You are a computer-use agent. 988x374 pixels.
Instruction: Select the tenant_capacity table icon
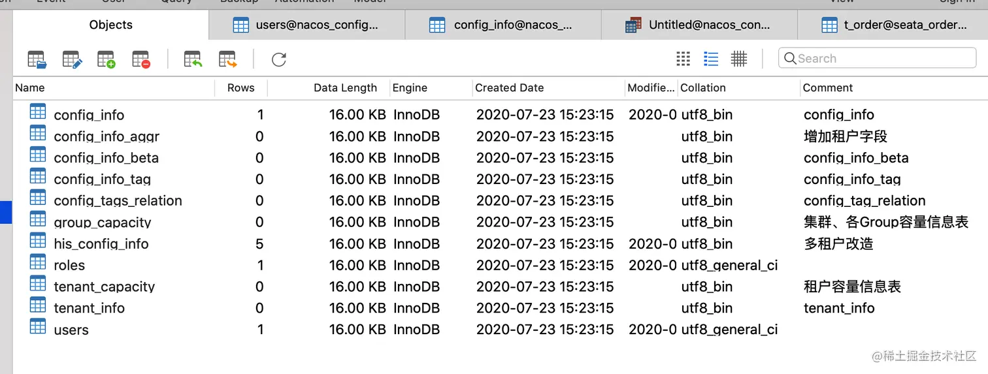tap(38, 284)
